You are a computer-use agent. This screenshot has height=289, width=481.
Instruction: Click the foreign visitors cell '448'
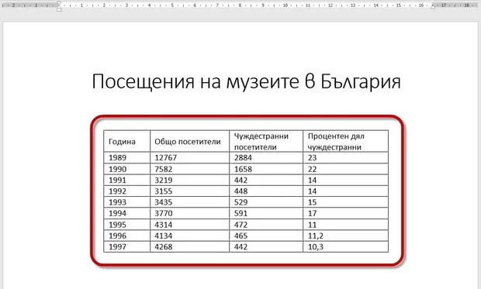click(x=266, y=191)
